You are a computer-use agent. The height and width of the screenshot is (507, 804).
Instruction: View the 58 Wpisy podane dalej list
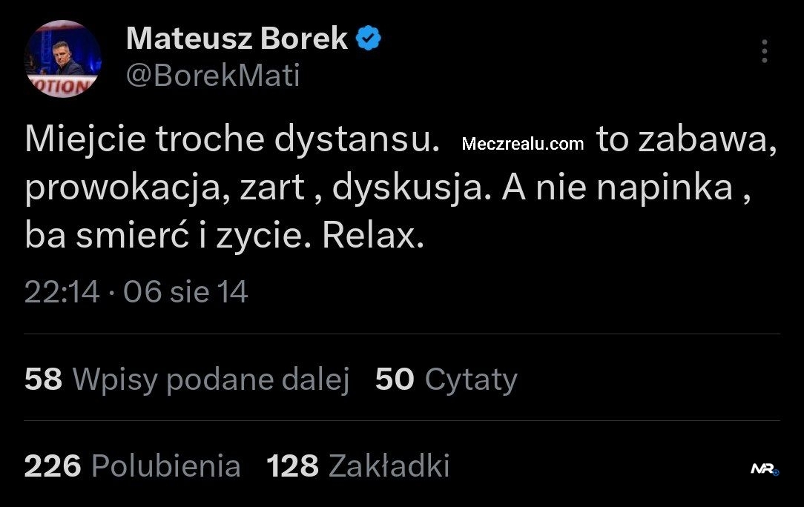coord(186,380)
